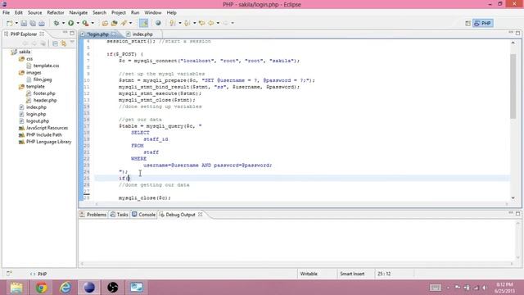Click the editor vertical scrollbar thumb

[x=513, y=86]
